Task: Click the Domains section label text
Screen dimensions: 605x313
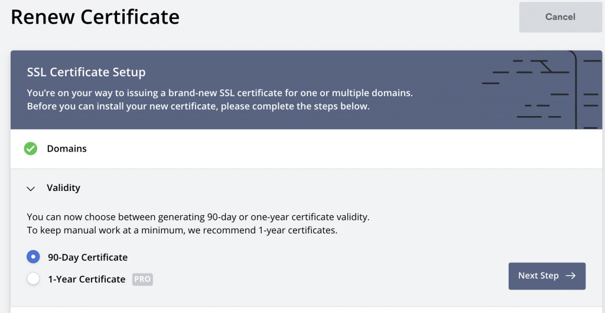Action: [67, 149]
